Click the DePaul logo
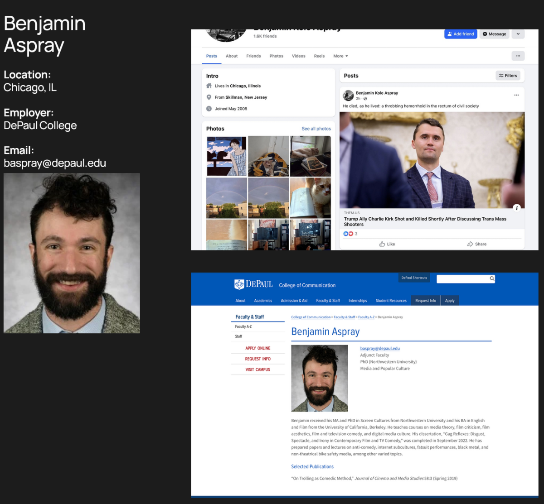This screenshot has height=504, width=544. [x=253, y=284]
